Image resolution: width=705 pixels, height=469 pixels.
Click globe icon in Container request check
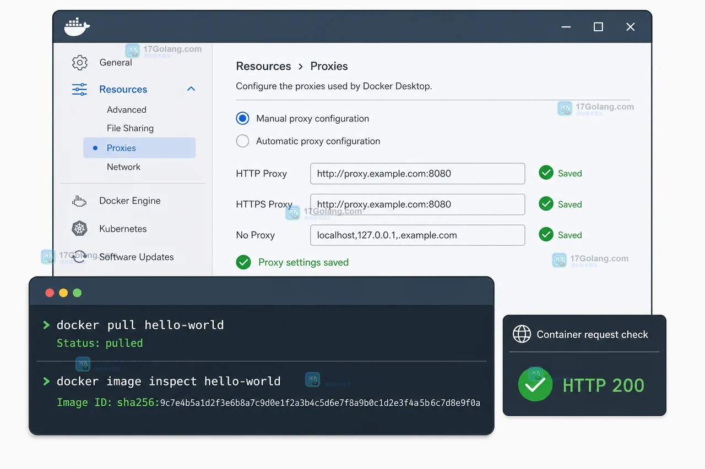[x=522, y=334]
